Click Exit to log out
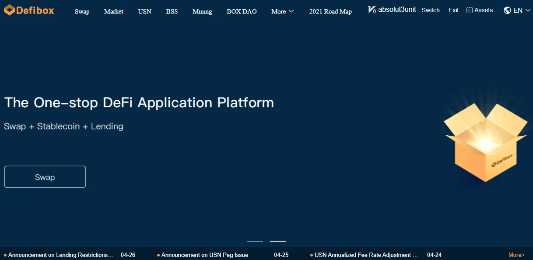The height and width of the screenshot is (260, 533). click(454, 10)
